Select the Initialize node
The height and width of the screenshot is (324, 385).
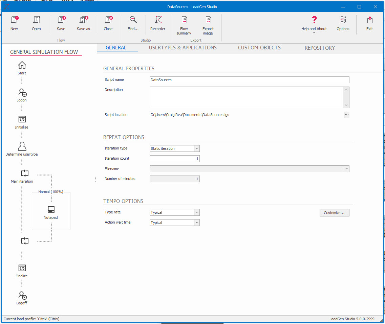tap(22, 122)
